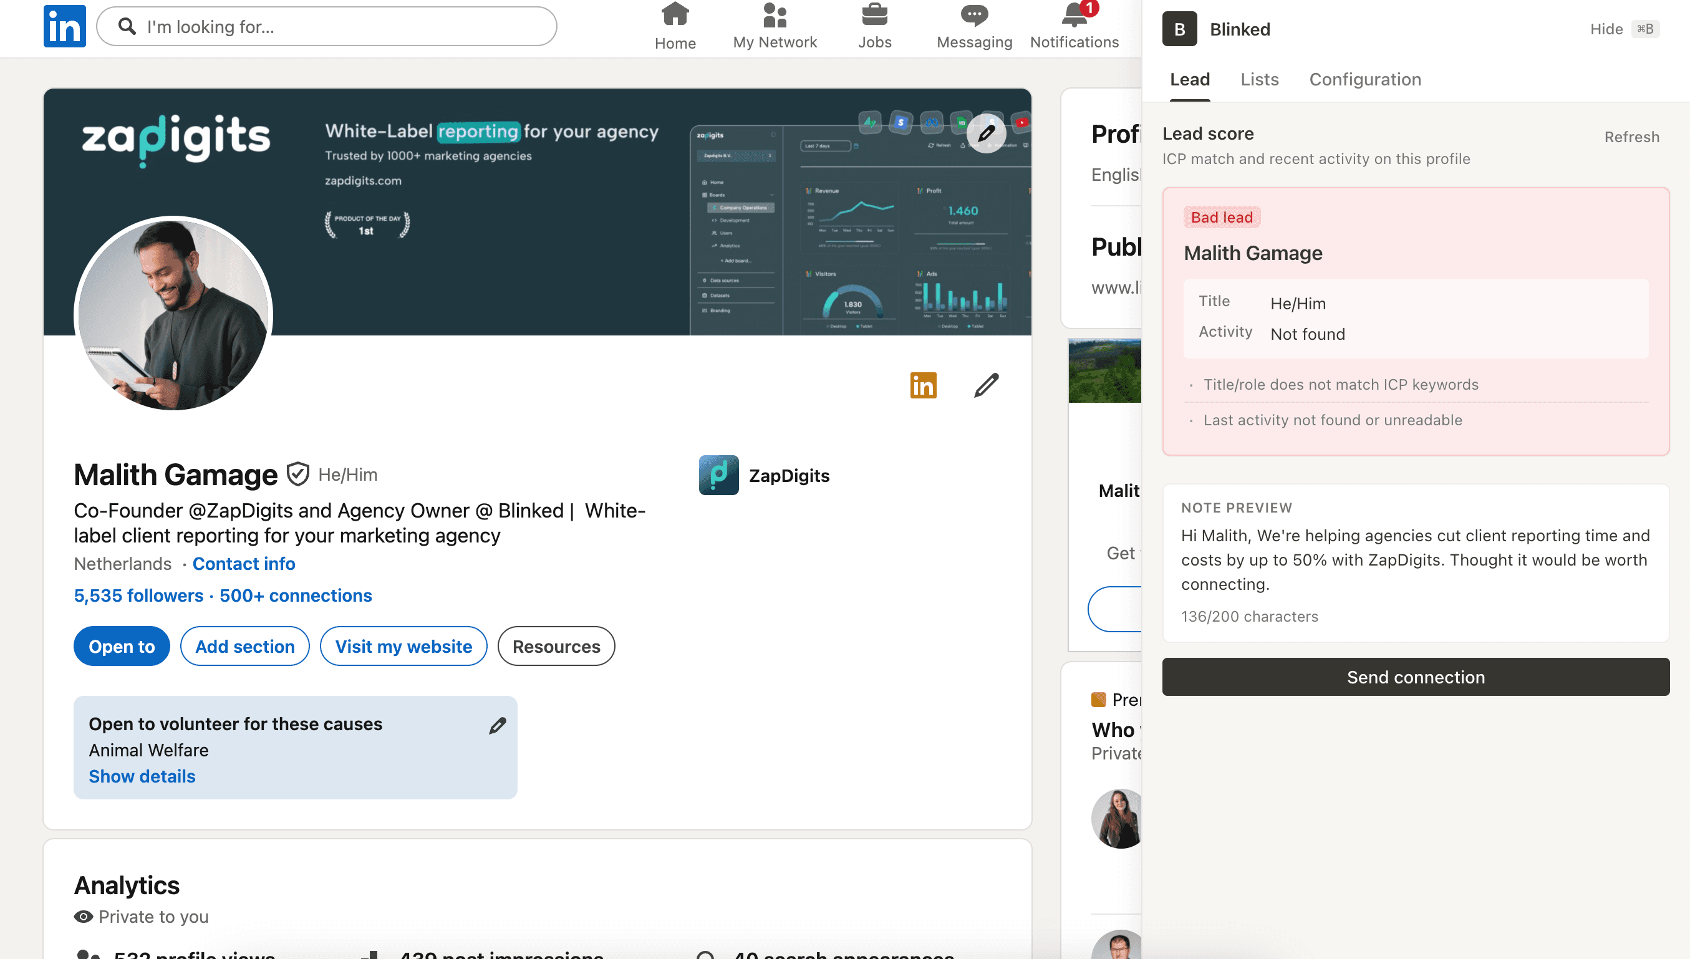
Task: Click the LinkedIn logo
Action: pos(64,26)
